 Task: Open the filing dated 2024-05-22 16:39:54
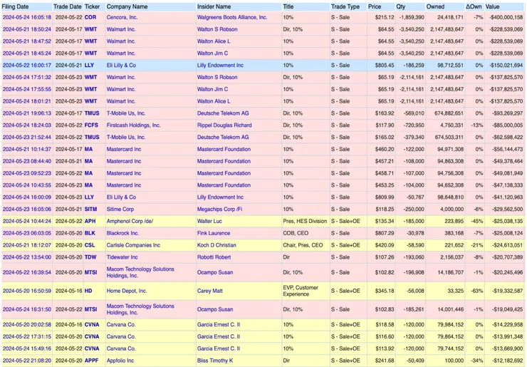(x=27, y=272)
